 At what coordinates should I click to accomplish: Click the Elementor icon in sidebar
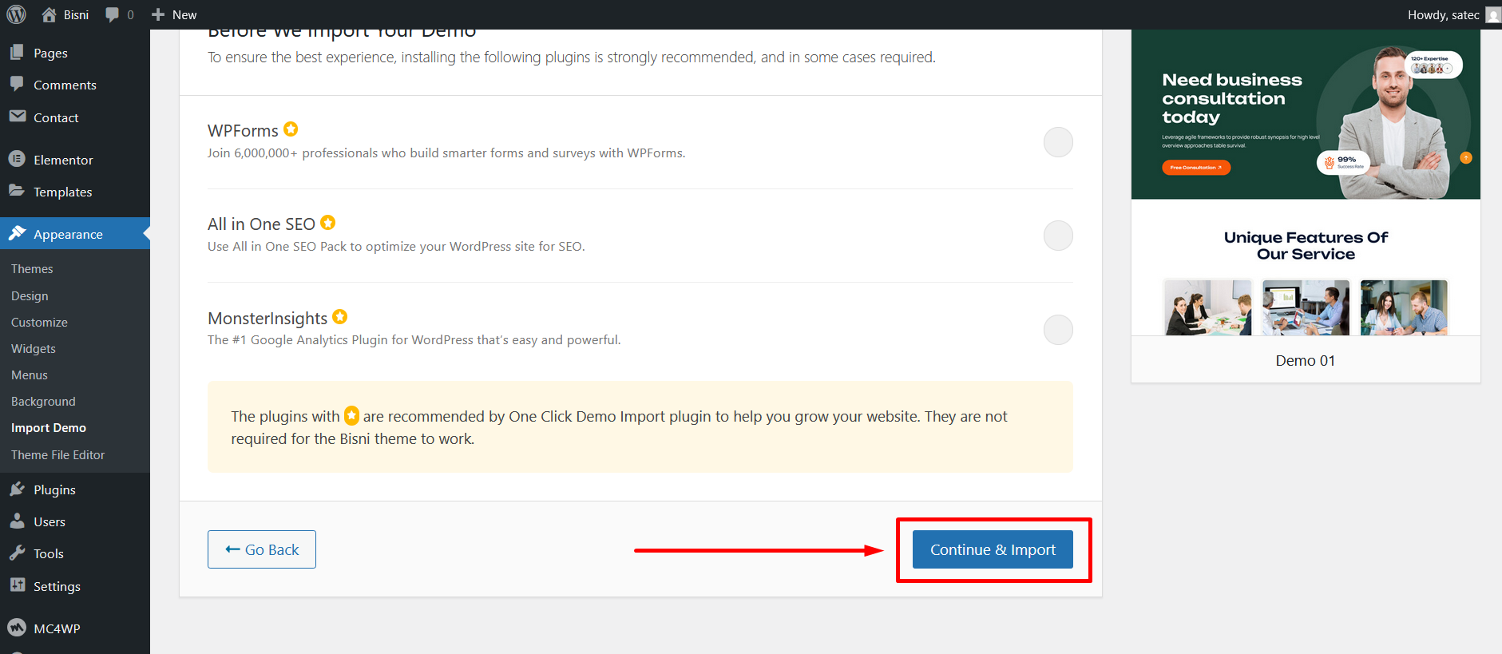tap(17, 159)
